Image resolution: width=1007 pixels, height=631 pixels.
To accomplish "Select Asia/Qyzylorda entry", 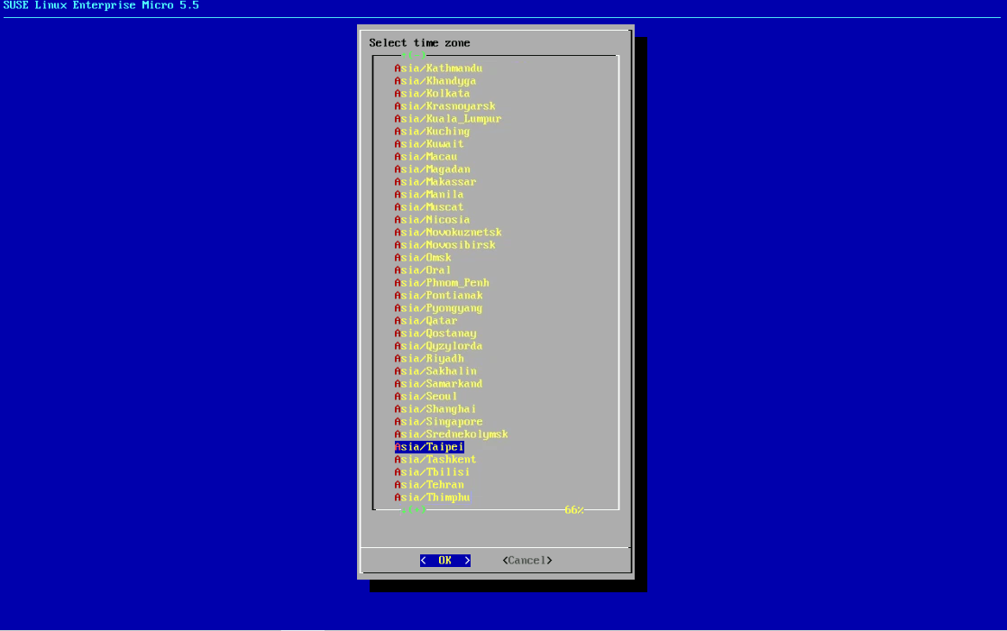I will (x=438, y=346).
